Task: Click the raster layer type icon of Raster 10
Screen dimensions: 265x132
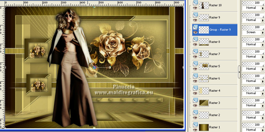Action: coord(195,3)
